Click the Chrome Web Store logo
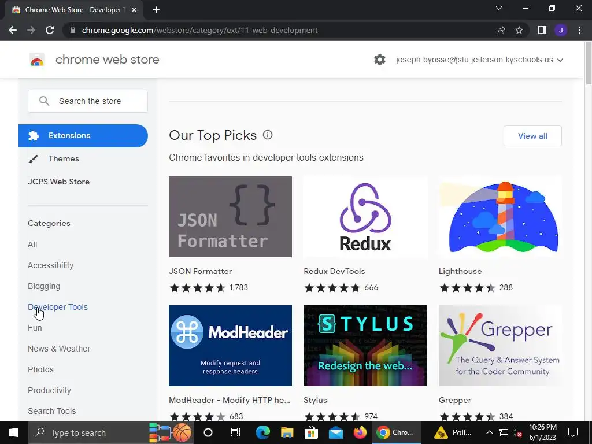The height and width of the screenshot is (444, 592). [x=37, y=60]
